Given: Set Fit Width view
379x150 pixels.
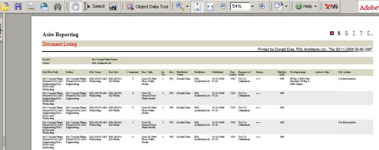Looking at the screenshot, I should click(x=210, y=7).
